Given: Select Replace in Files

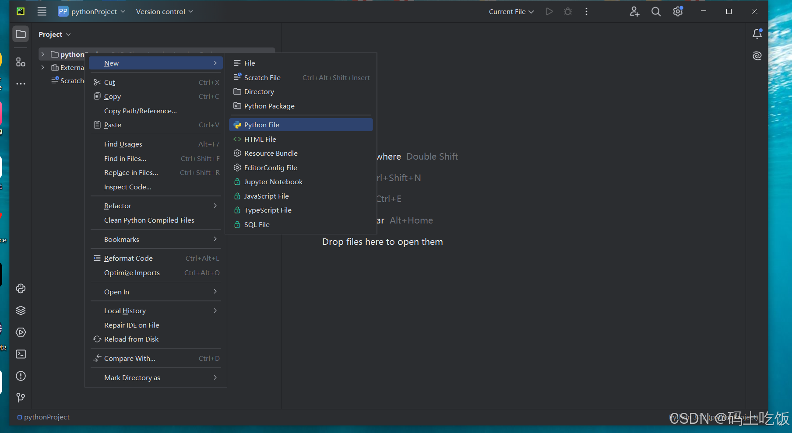Looking at the screenshot, I should pos(156,173).
